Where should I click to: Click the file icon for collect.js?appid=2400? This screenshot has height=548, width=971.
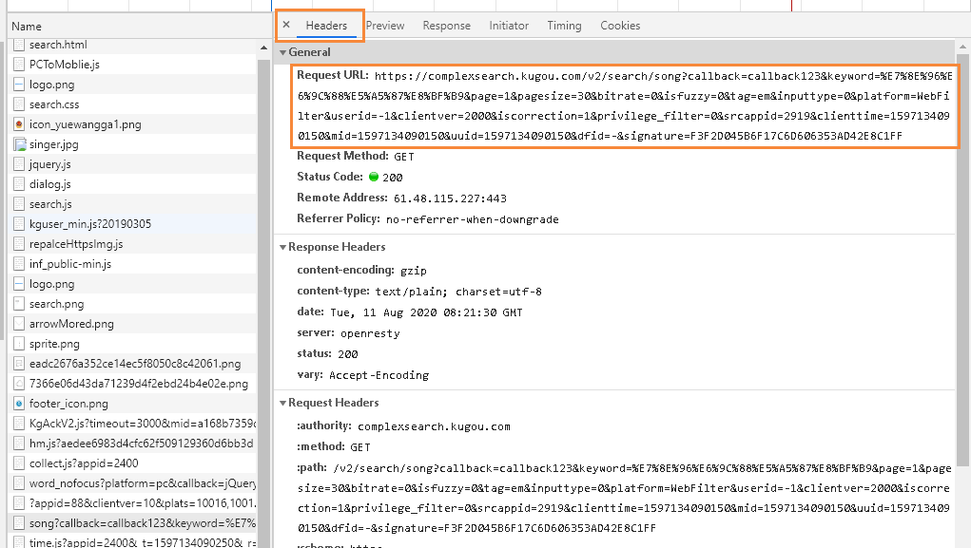coord(19,463)
